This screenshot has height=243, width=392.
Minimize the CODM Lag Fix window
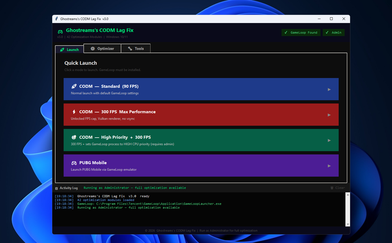319,19
